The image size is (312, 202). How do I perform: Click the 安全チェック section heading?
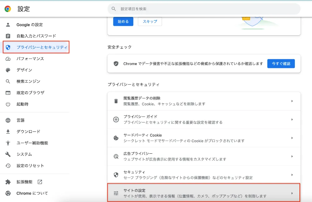click(x=119, y=47)
